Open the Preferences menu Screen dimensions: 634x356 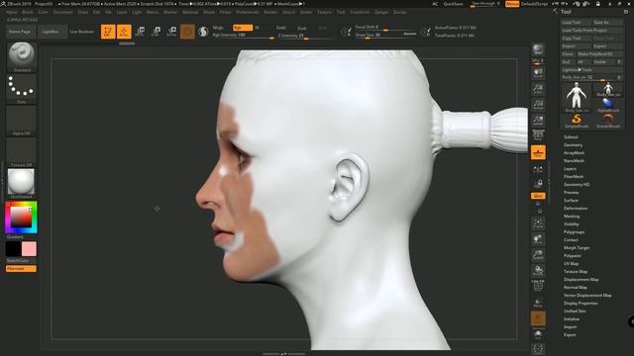click(x=248, y=12)
